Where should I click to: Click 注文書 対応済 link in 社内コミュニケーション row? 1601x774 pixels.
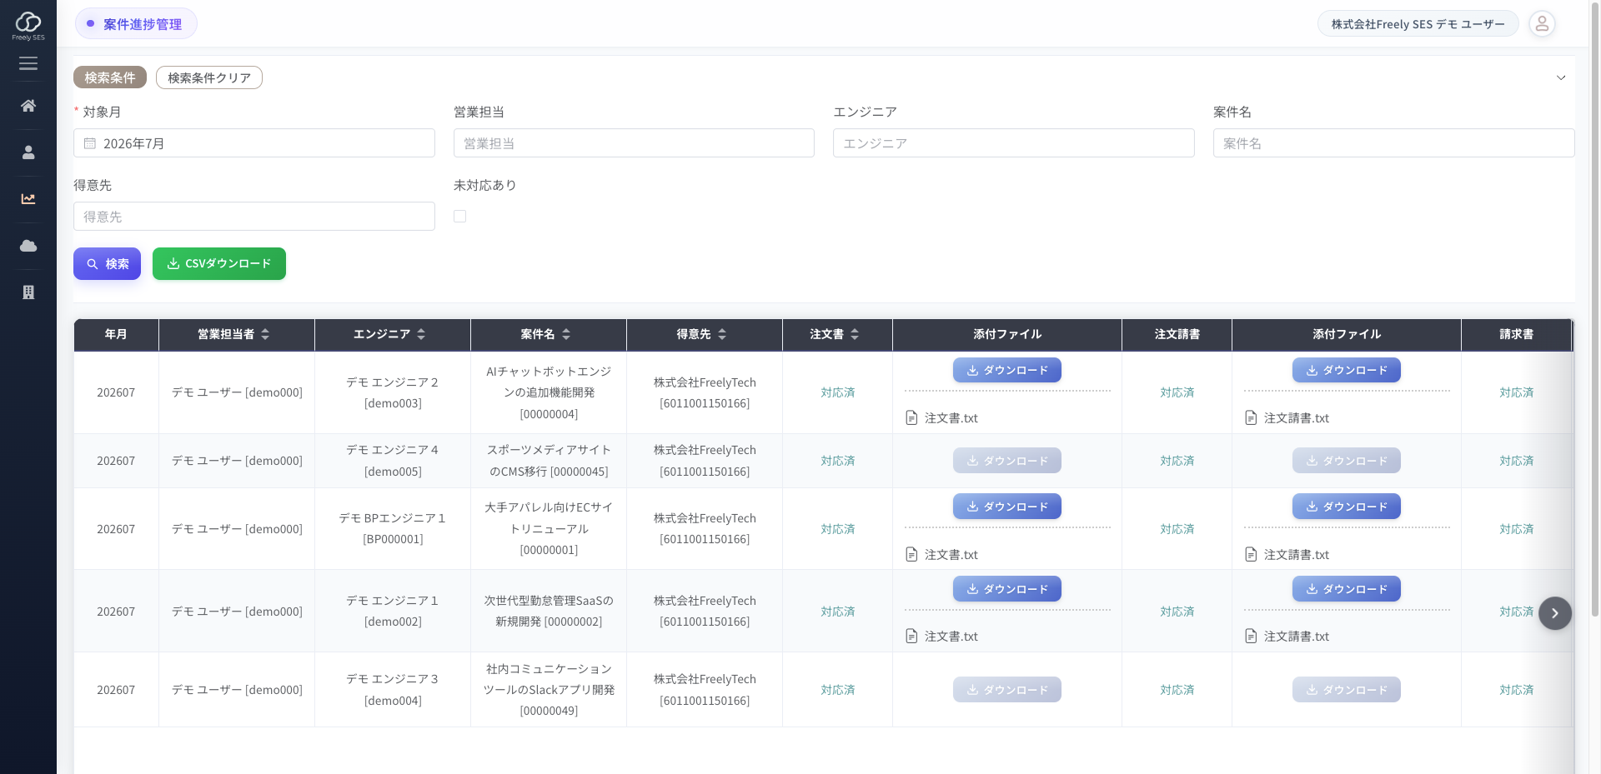[838, 690]
